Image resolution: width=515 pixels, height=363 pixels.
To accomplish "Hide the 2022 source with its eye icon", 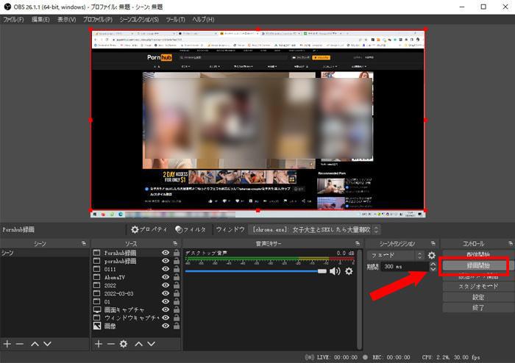I will [166, 285].
